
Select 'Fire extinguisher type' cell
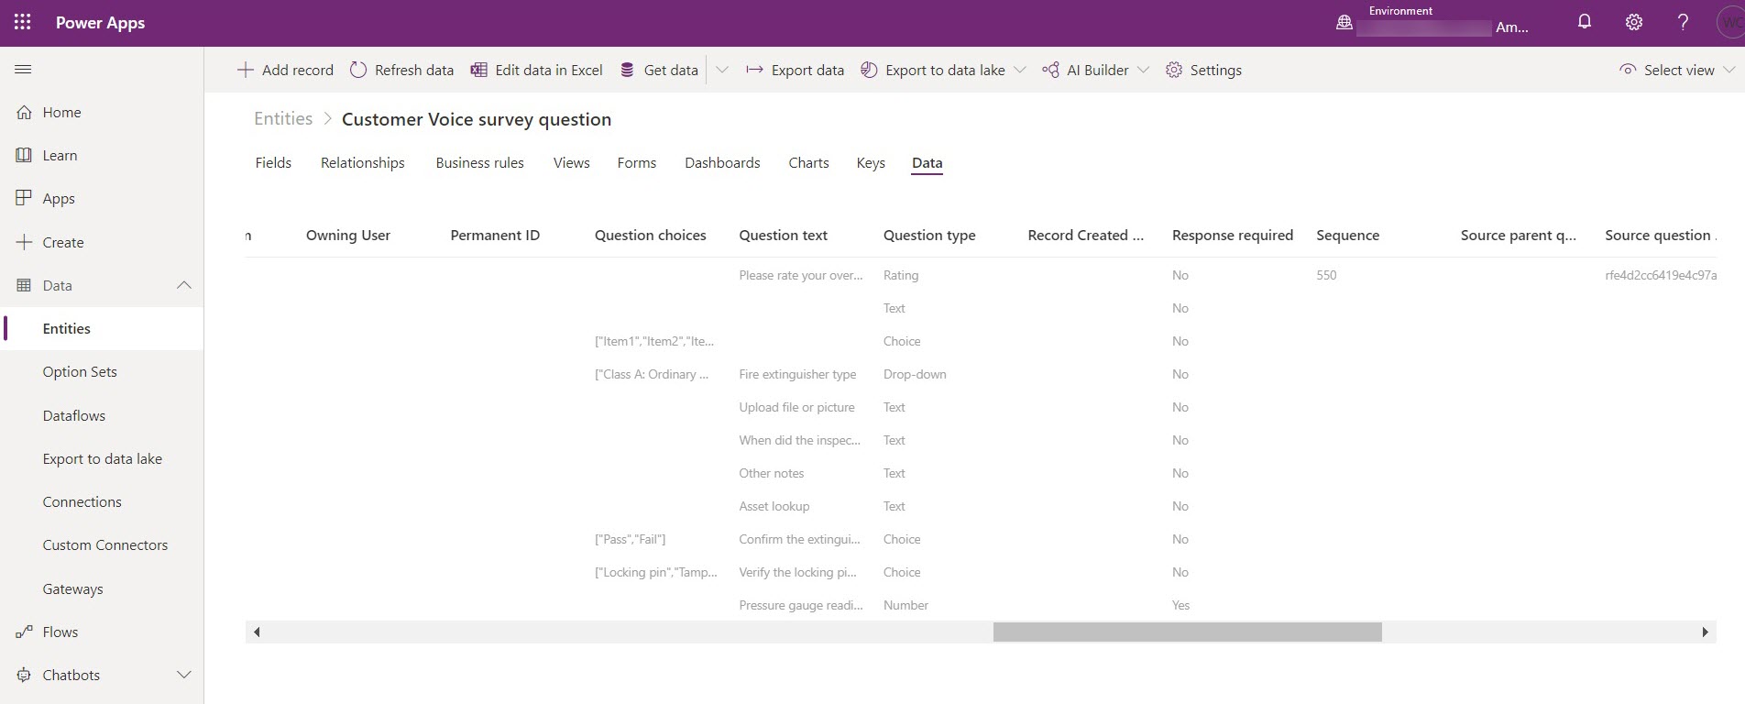point(797,374)
